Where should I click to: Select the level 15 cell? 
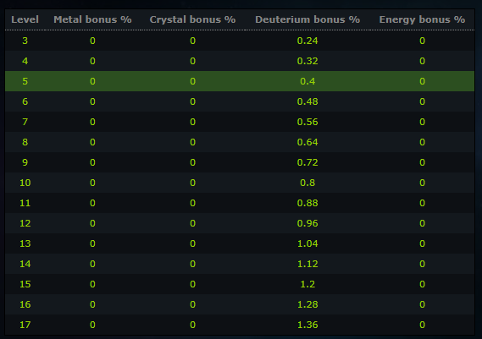(x=25, y=284)
